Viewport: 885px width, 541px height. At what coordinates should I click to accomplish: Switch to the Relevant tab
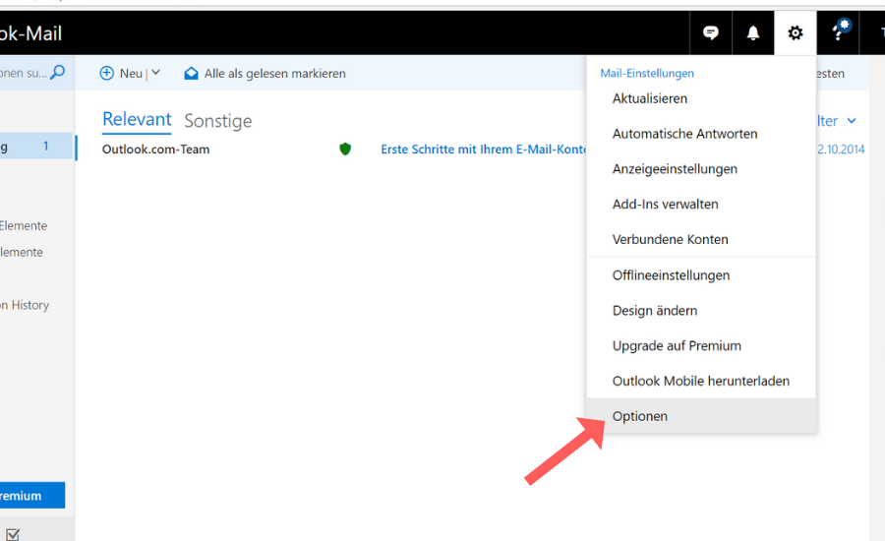137,120
